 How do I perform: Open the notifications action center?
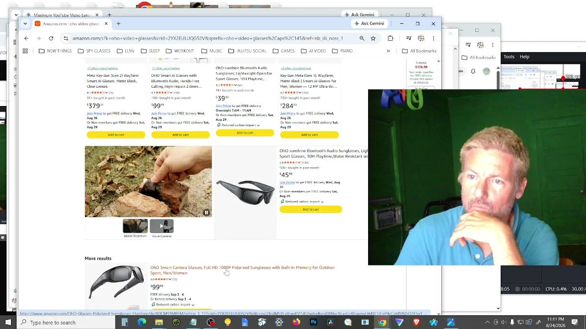tap(574, 323)
